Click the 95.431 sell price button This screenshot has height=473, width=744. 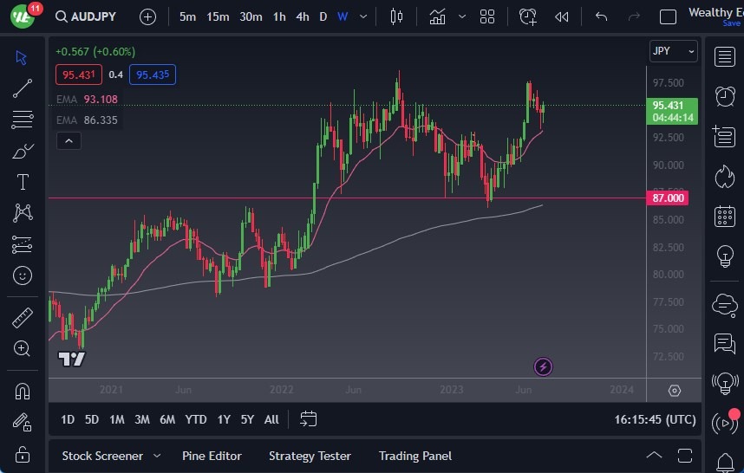click(x=79, y=75)
